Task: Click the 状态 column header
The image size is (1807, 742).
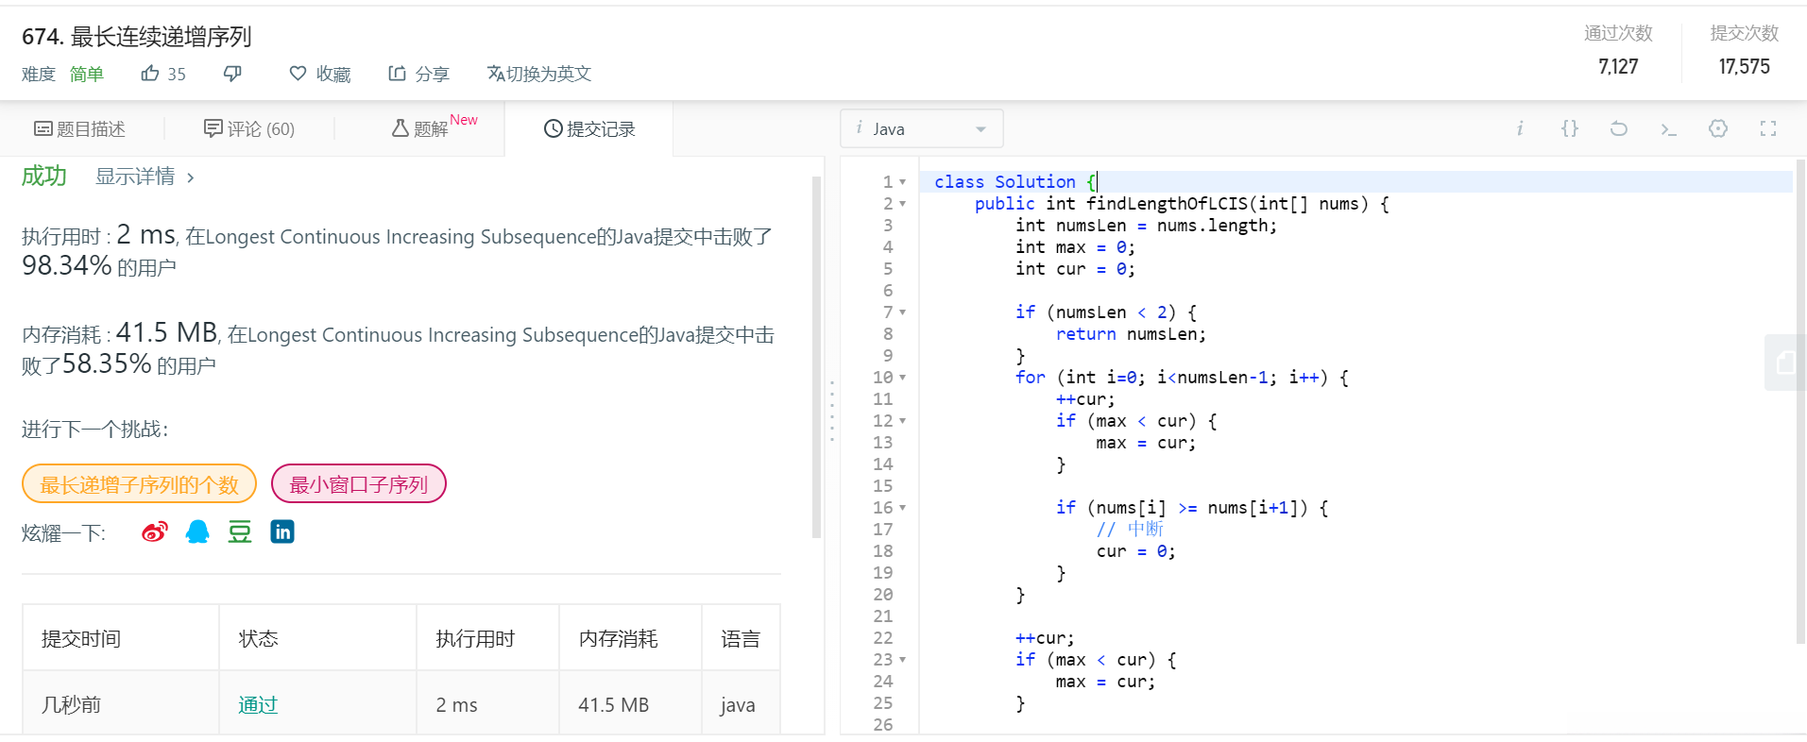Action: (x=258, y=639)
